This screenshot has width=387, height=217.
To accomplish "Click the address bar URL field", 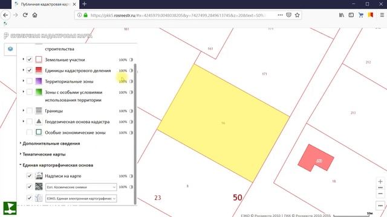I will coord(178,15).
